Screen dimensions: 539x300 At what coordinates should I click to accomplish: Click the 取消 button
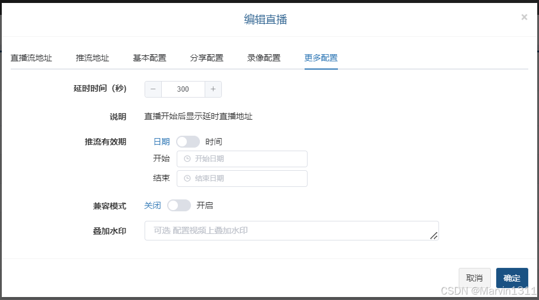[474, 277]
